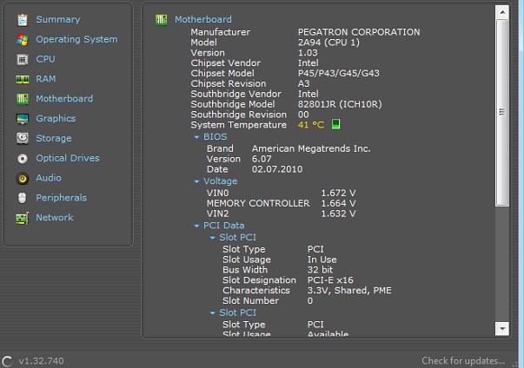The height and width of the screenshot is (368, 524).
Task: Open the Operating System section
Action: click(76, 39)
